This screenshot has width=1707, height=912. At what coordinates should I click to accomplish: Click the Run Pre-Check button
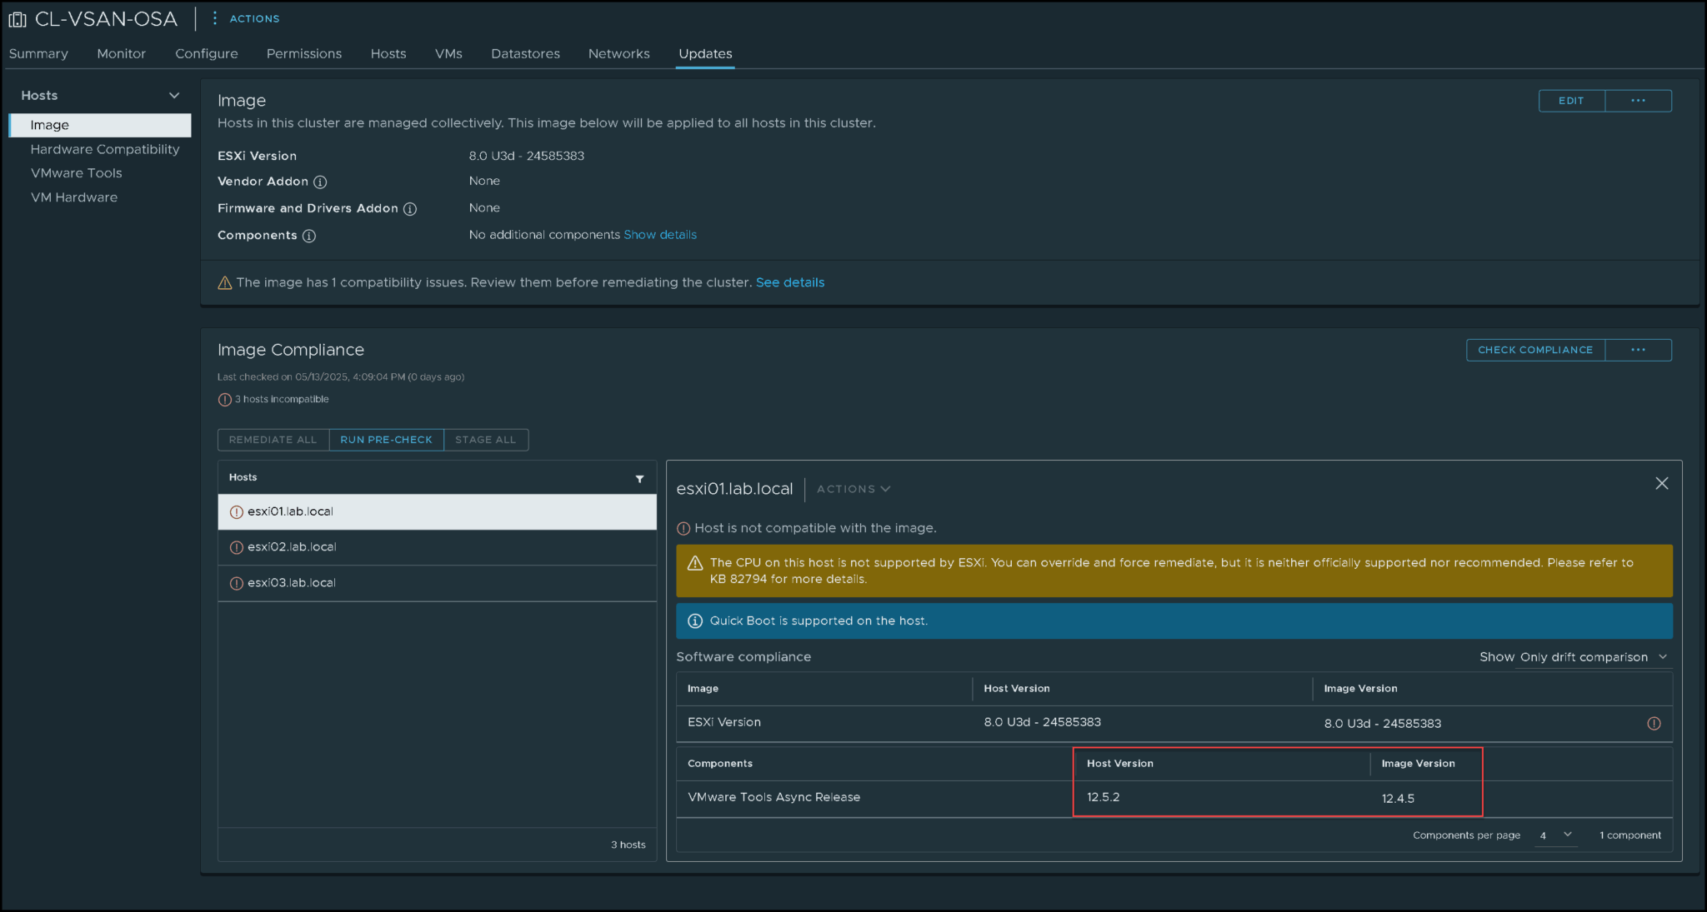coord(386,440)
